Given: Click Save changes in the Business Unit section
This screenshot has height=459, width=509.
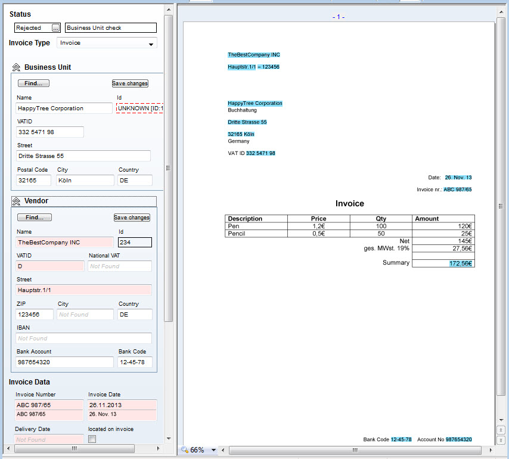Looking at the screenshot, I should [x=130, y=83].
